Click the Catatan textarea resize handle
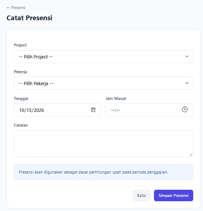The width and height of the screenshot is (203, 211). pos(191,155)
